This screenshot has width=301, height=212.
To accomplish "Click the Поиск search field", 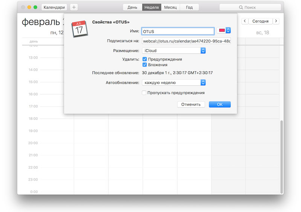I will [x=250, y=7].
